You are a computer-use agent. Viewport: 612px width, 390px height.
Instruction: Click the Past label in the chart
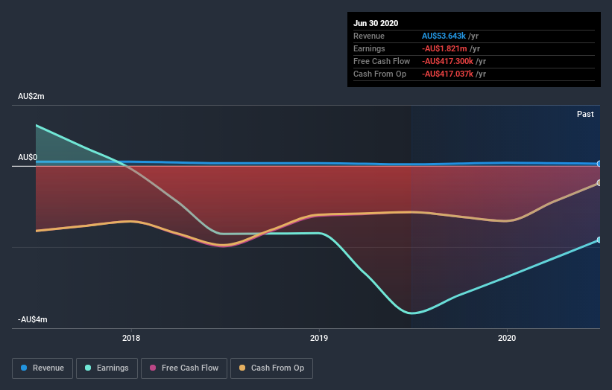585,114
